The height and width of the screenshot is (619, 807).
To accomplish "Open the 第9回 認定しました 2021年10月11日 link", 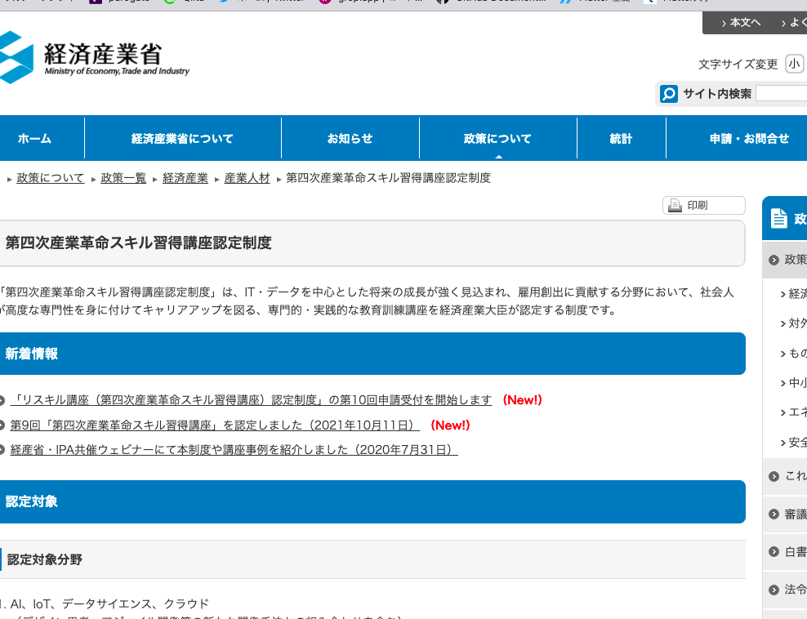I will 215,425.
